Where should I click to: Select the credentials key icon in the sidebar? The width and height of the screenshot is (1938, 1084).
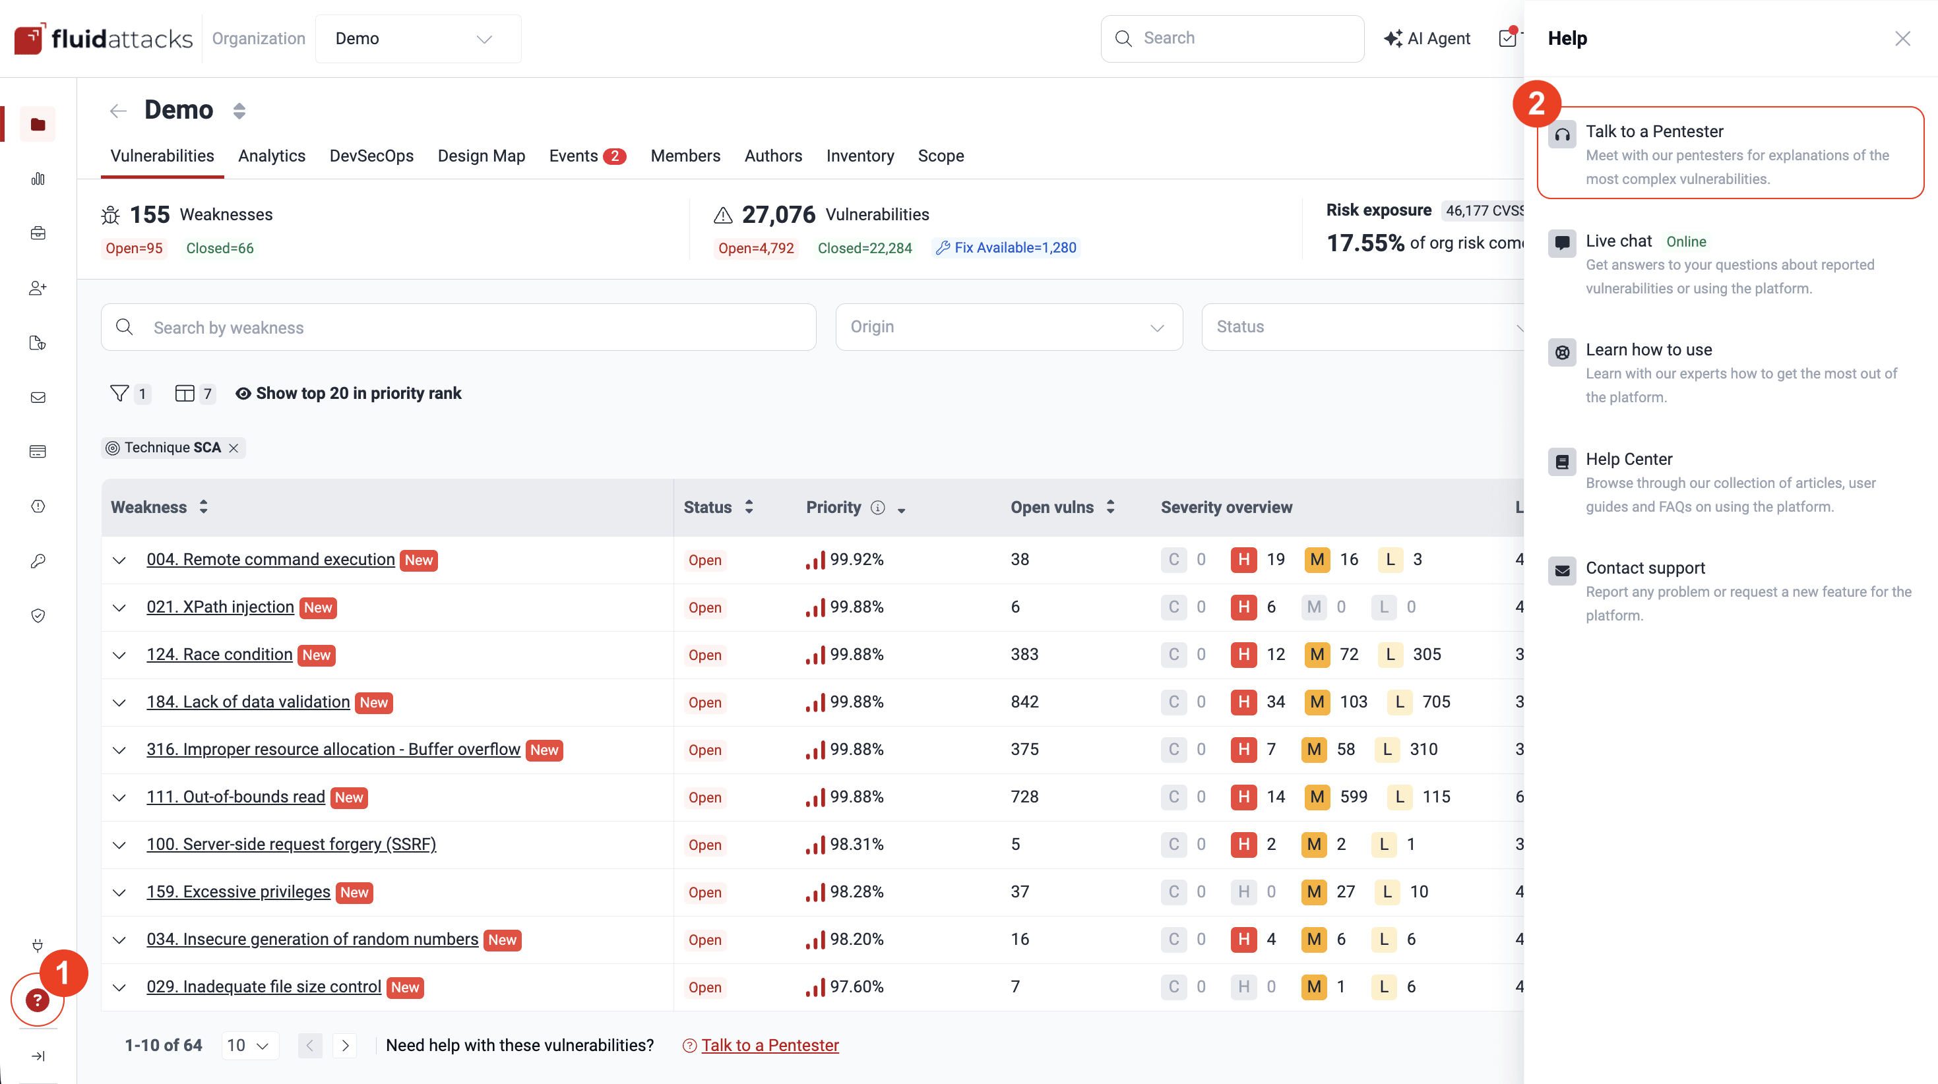coord(37,560)
